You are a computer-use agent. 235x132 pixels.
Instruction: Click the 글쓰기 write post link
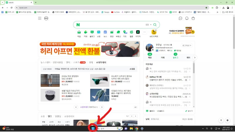[x=189, y=111]
